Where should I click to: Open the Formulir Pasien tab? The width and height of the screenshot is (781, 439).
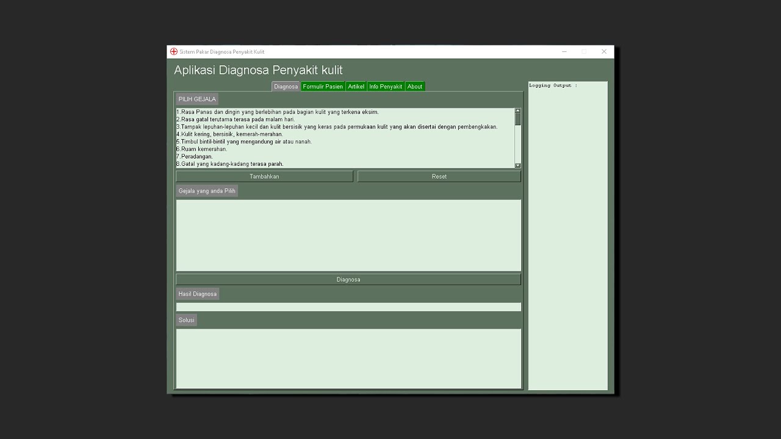point(323,87)
